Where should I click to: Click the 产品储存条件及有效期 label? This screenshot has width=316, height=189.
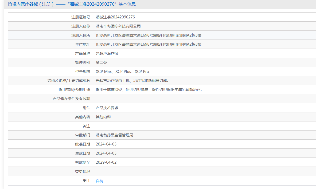coord(71,99)
